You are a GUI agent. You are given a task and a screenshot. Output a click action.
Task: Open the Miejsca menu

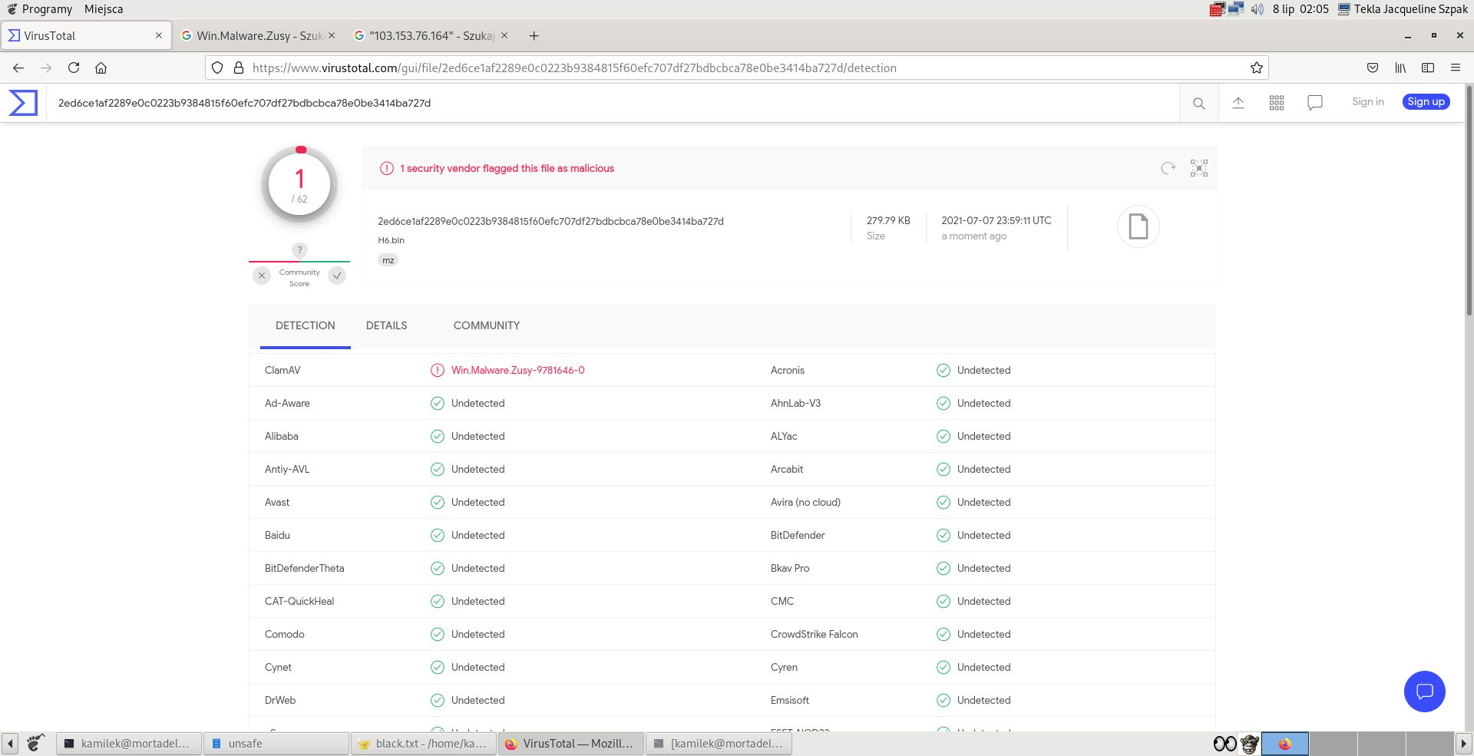point(104,9)
